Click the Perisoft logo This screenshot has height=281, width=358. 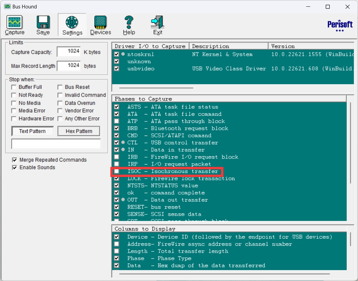340,25
